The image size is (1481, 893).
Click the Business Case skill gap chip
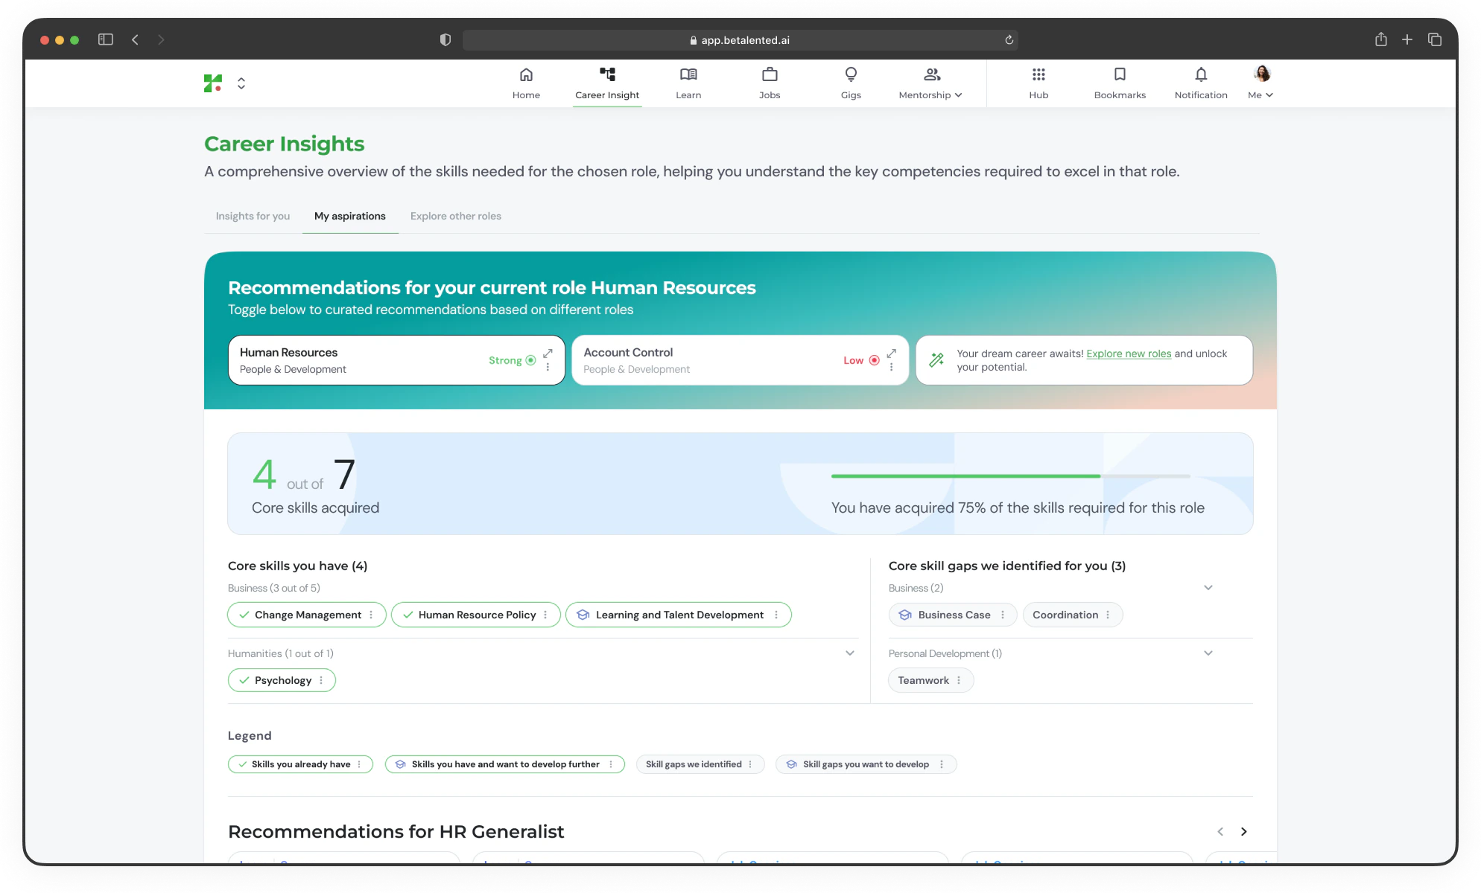[952, 615]
